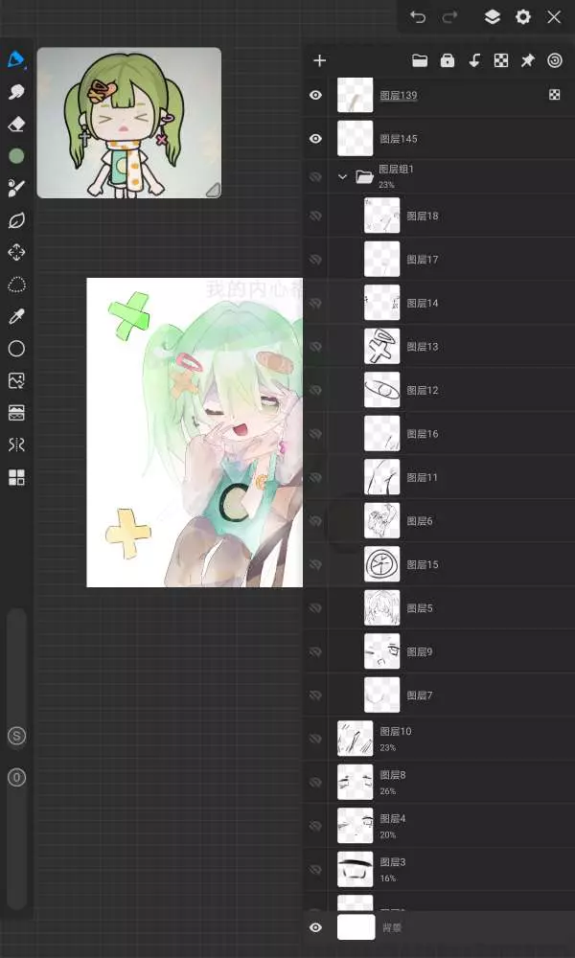Show layer 图层9

pos(315,651)
